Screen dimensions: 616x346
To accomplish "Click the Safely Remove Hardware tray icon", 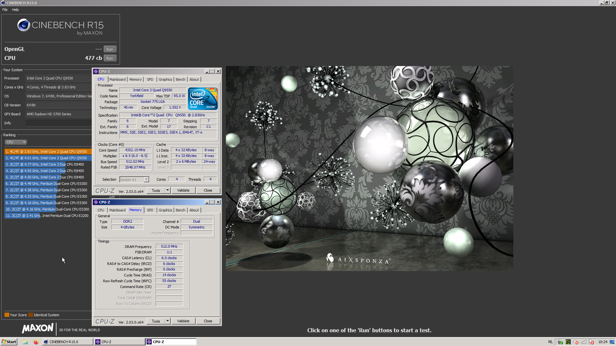I will [560, 342].
